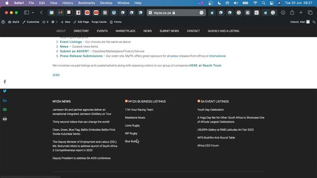Click Purge Cache in admin bar
The image size is (317, 178).
(x=99, y=22)
